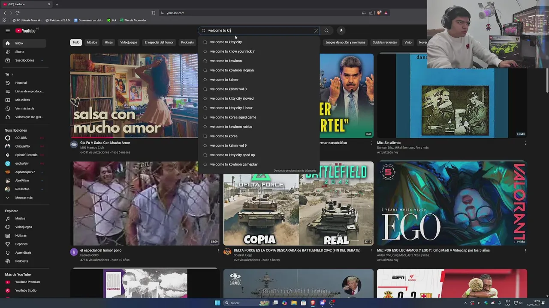
Task: Open Ver más tarde sidebar item
Action: [24, 108]
